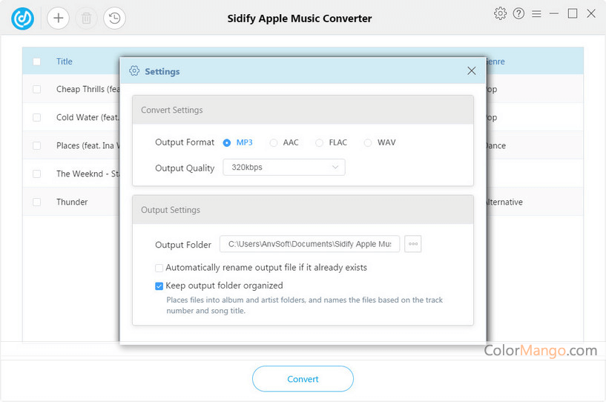
Task: Close the Settings dialog
Action: click(x=472, y=70)
